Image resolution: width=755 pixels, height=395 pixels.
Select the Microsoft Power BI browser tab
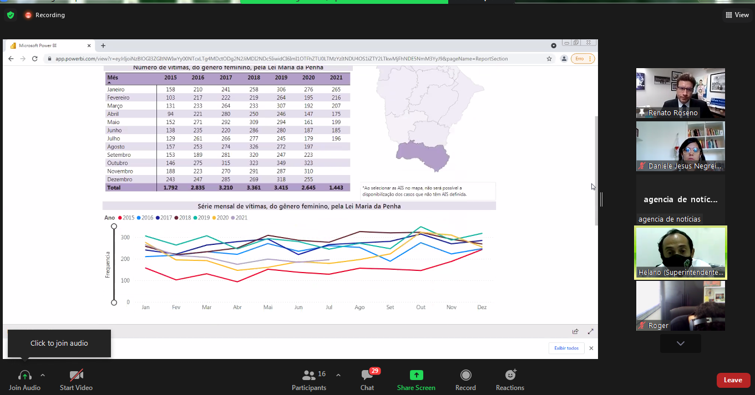50,45
